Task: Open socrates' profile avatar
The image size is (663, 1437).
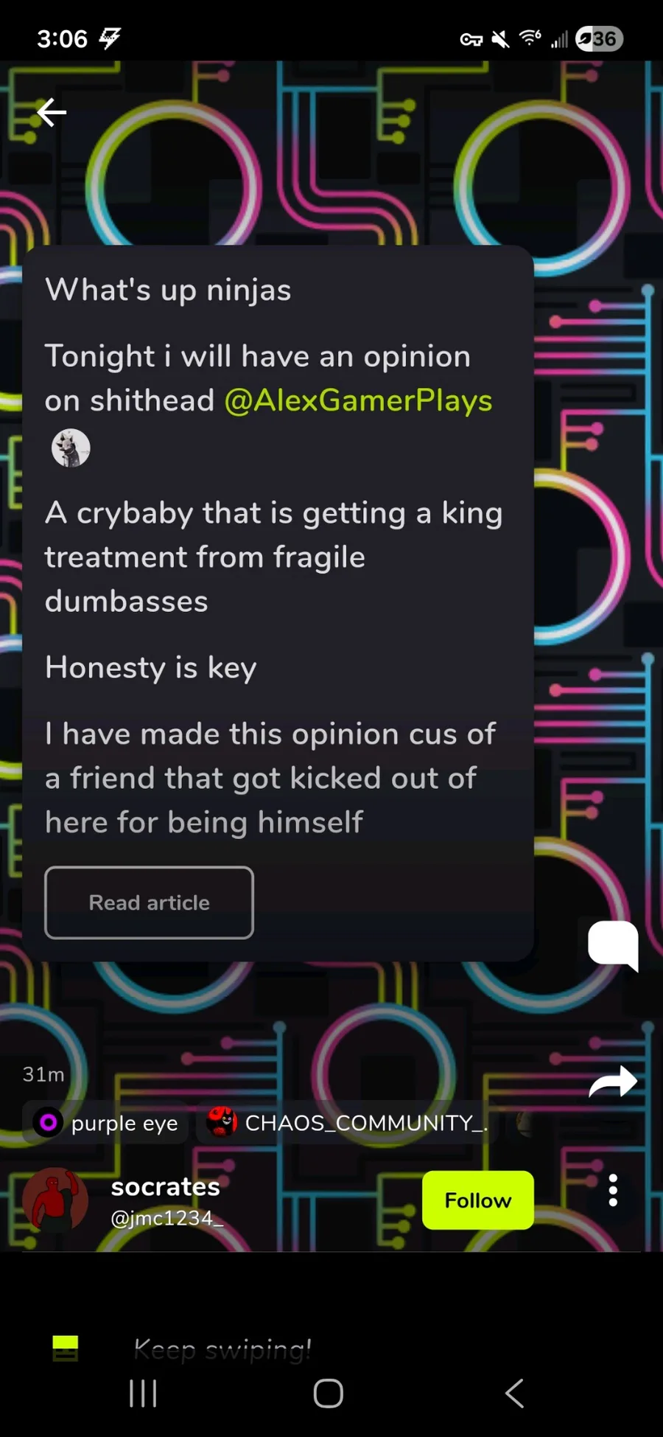Action: (x=55, y=1200)
